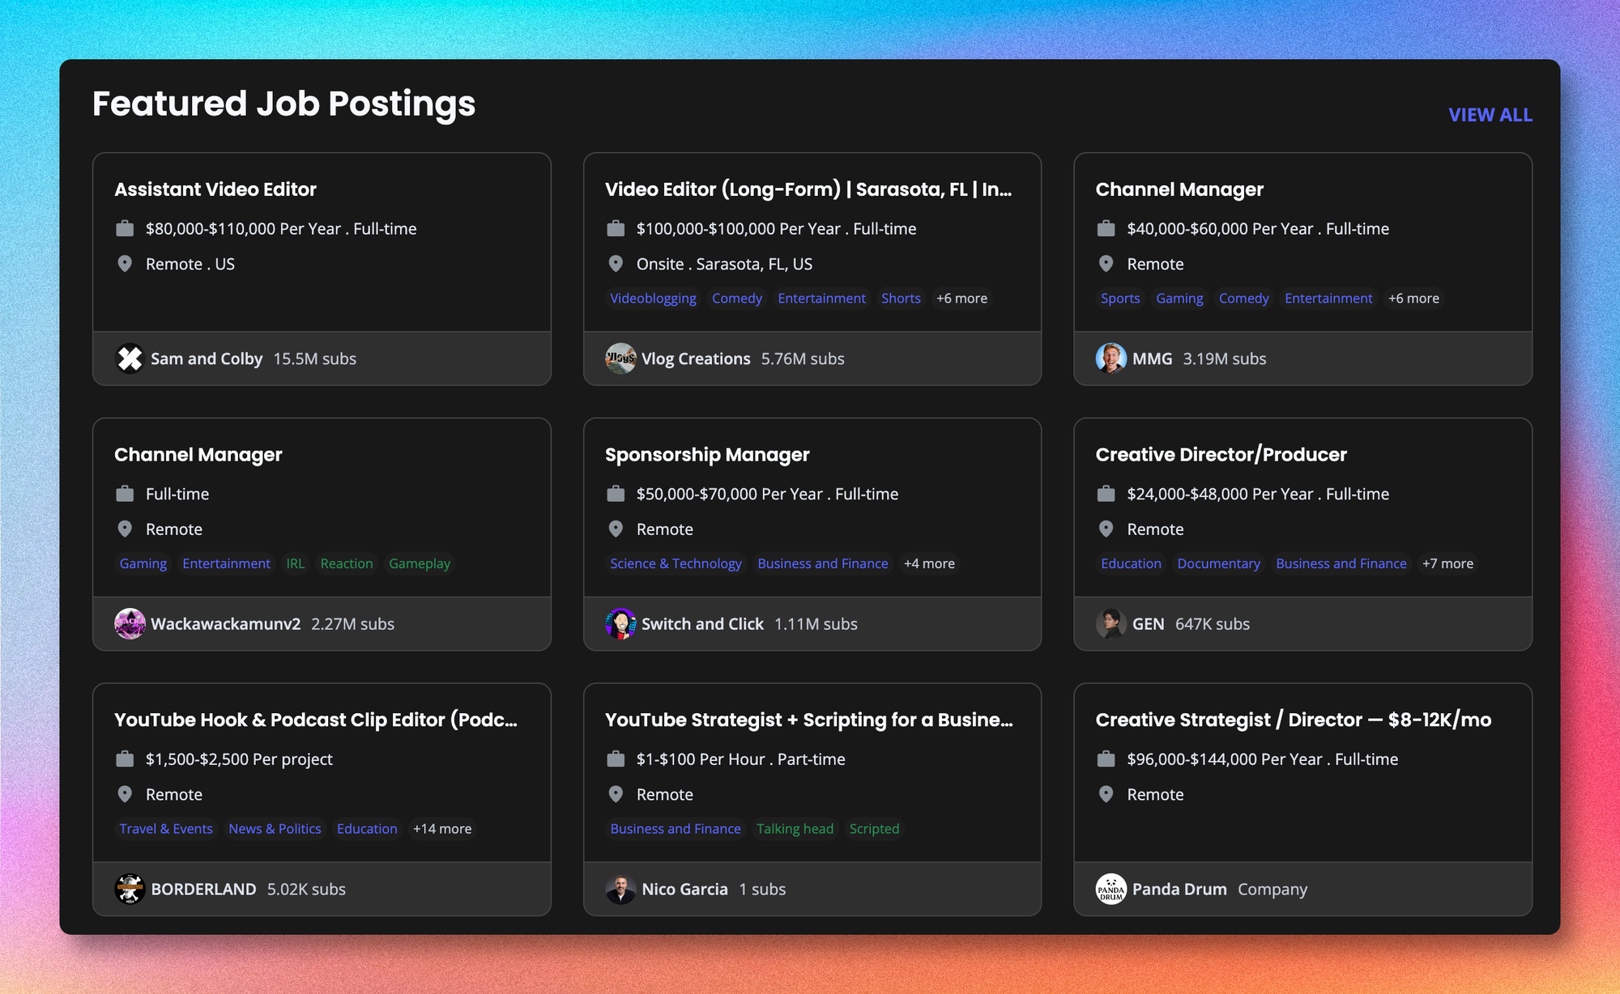The image size is (1620, 994).
Task: Click the Talking head tag
Action: (x=795, y=829)
